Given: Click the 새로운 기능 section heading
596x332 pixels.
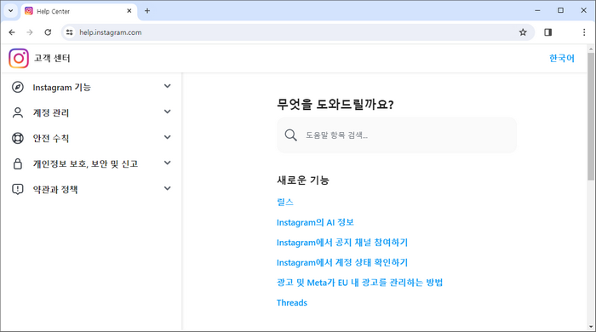Looking at the screenshot, I should (x=303, y=180).
